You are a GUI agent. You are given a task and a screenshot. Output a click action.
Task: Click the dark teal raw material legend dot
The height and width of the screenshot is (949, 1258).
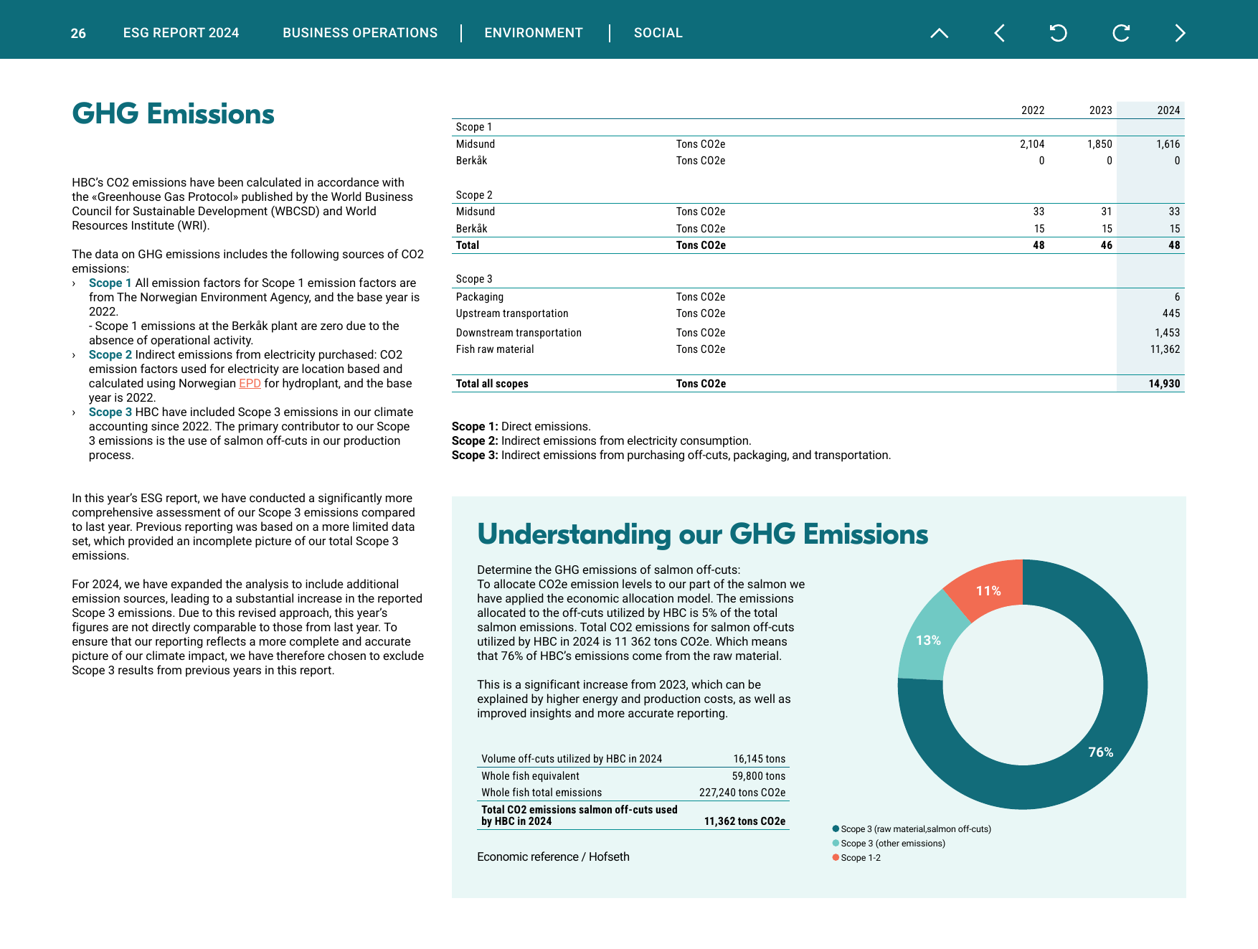tap(836, 828)
